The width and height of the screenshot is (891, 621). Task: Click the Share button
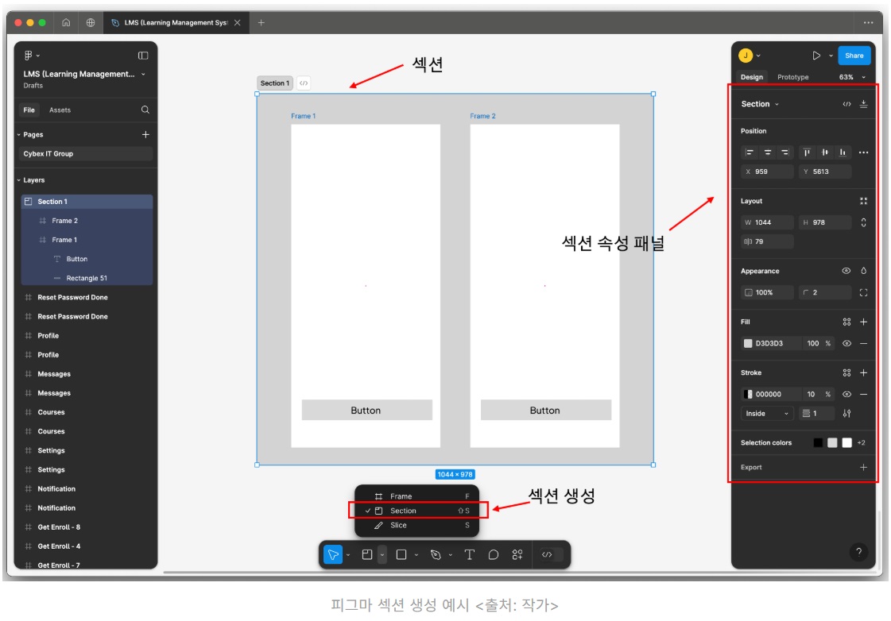(854, 56)
